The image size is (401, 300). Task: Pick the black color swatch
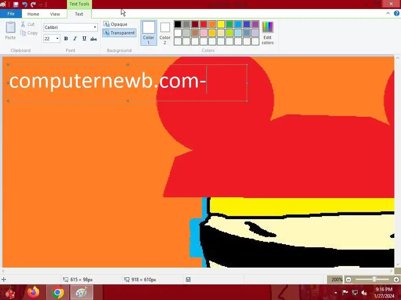tap(178, 24)
